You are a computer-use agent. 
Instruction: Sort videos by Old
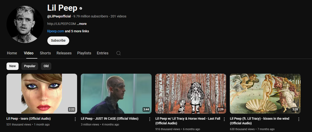[46, 66]
